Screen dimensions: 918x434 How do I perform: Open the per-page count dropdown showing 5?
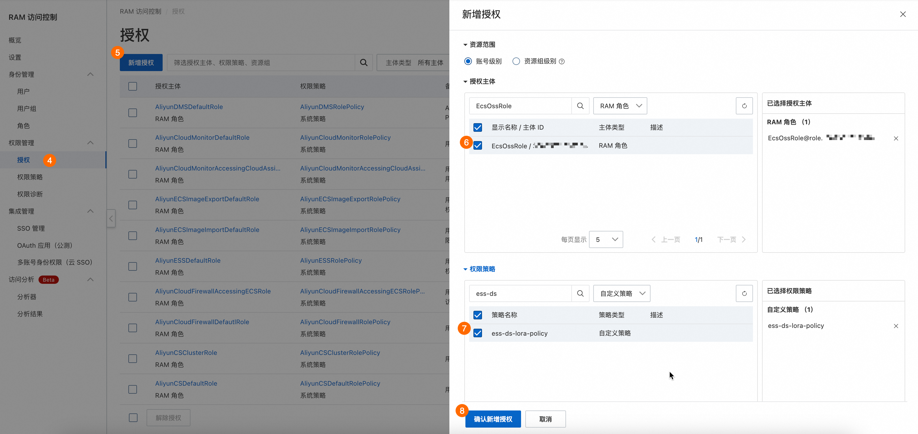coord(606,240)
